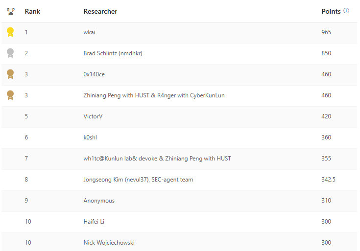Image resolution: width=360 pixels, height=251 pixels.
Task: Select the VictorV row
Action: pos(93,116)
